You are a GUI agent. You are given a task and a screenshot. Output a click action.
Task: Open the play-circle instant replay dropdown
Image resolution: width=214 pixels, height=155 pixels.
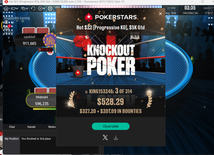coord(42,9)
